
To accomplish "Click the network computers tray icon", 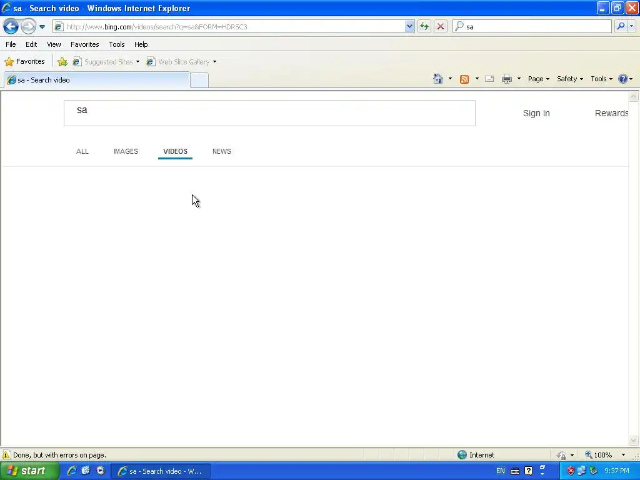I will pos(582,471).
